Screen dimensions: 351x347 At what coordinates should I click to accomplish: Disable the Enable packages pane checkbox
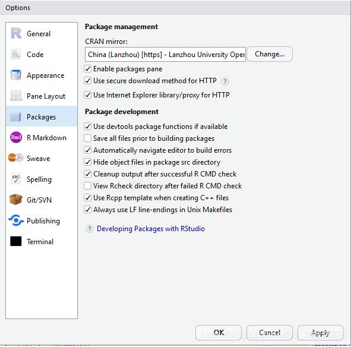point(87,69)
